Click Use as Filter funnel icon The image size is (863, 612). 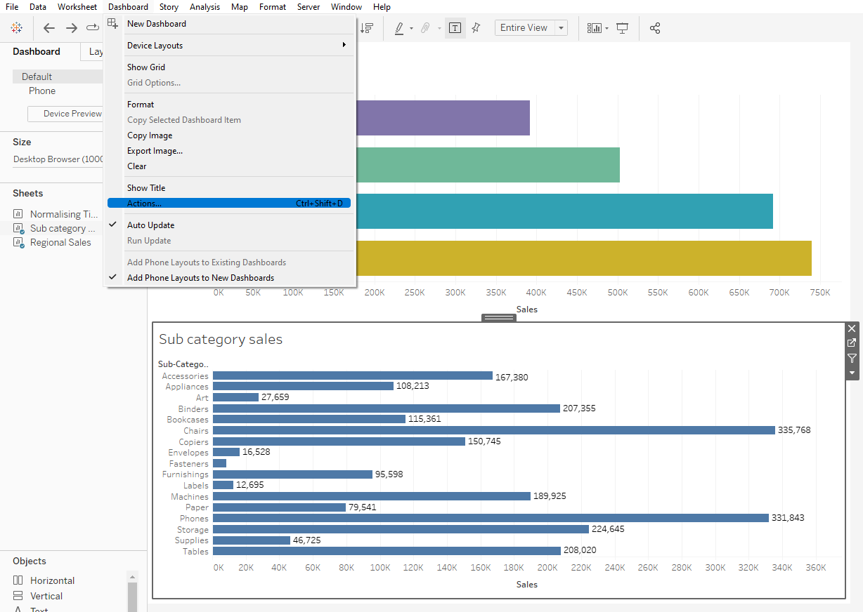click(x=852, y=358)
